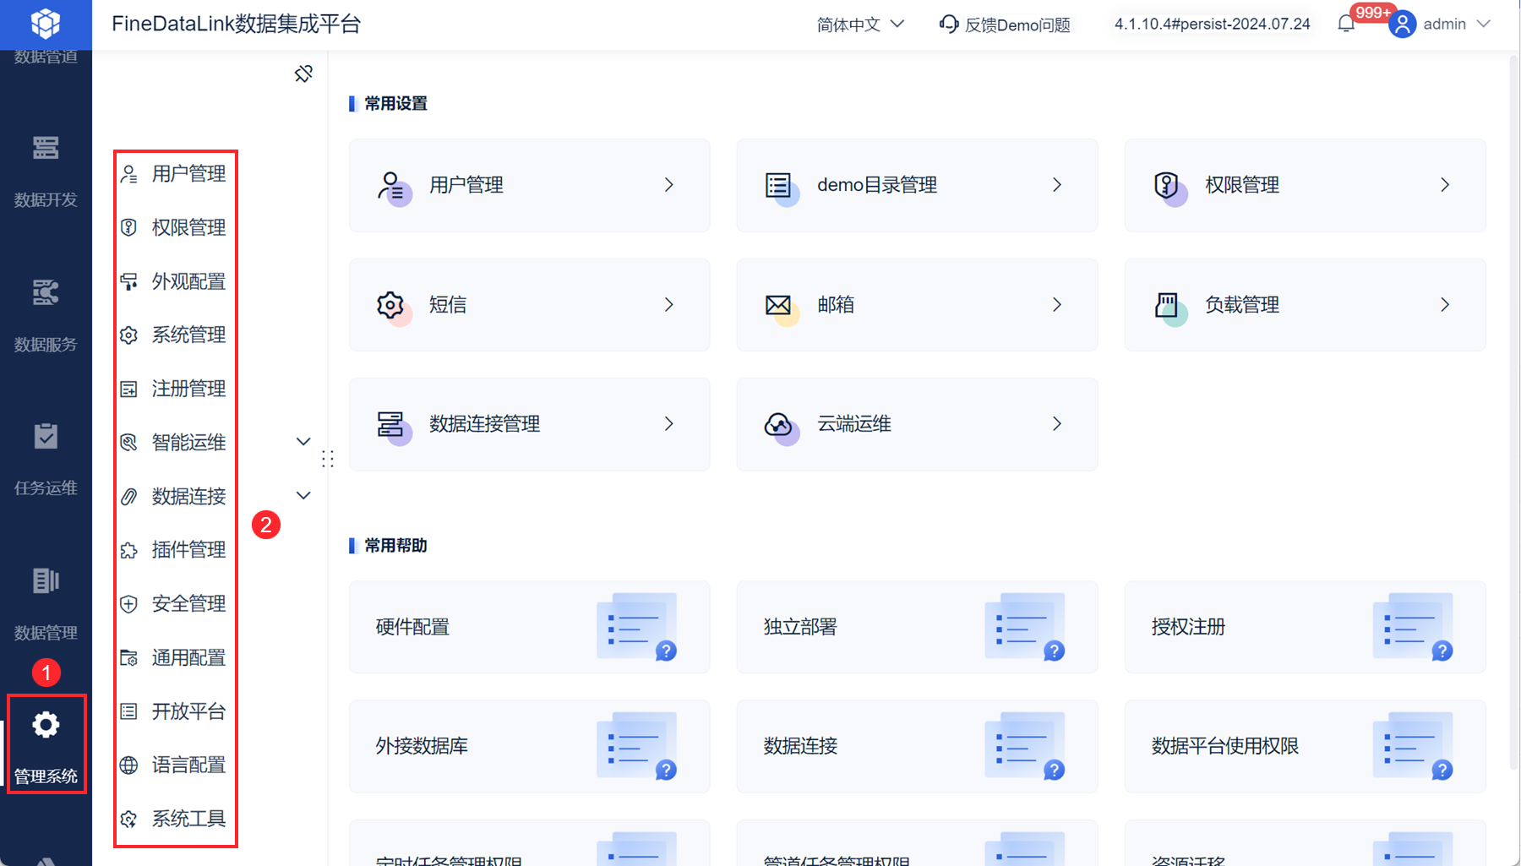Click the 云端运维 card cloud icon
The height and width of the screenshot is (866, 1521).
point(778,424)
